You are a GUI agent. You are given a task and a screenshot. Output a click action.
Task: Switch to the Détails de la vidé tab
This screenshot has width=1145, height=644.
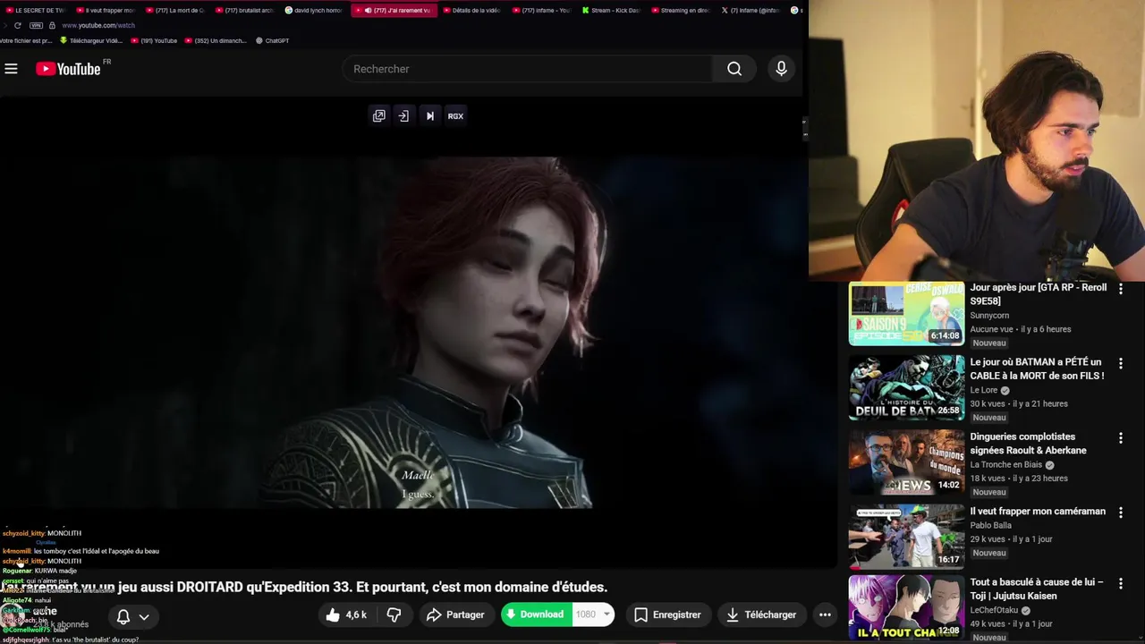[471, 10]
